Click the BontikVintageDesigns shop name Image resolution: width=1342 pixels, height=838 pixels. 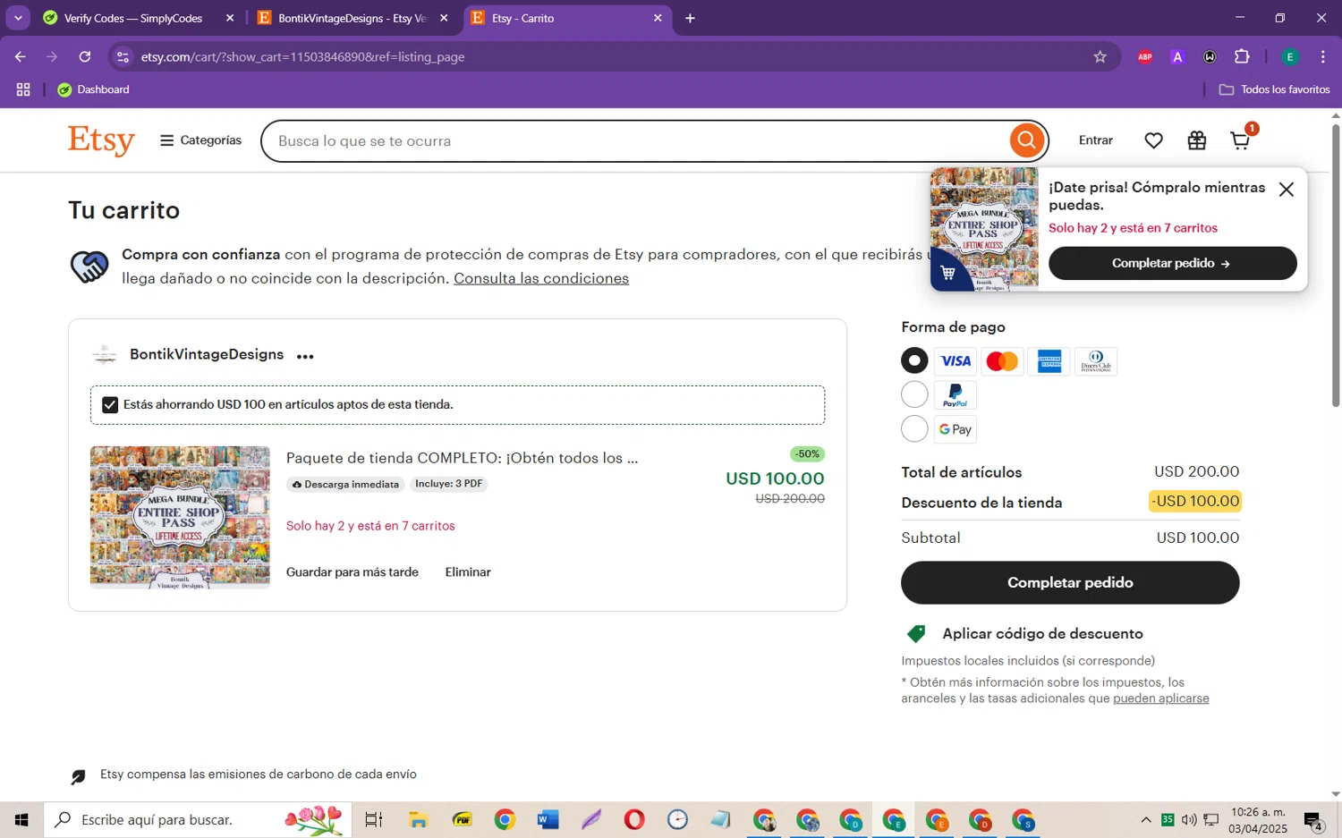point(207,354)
